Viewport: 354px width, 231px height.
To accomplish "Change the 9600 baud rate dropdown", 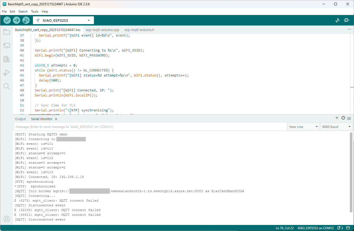I will (336, 127).
